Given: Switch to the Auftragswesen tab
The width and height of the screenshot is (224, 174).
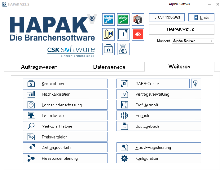Looking at the screenshot, I should point(39,67).
